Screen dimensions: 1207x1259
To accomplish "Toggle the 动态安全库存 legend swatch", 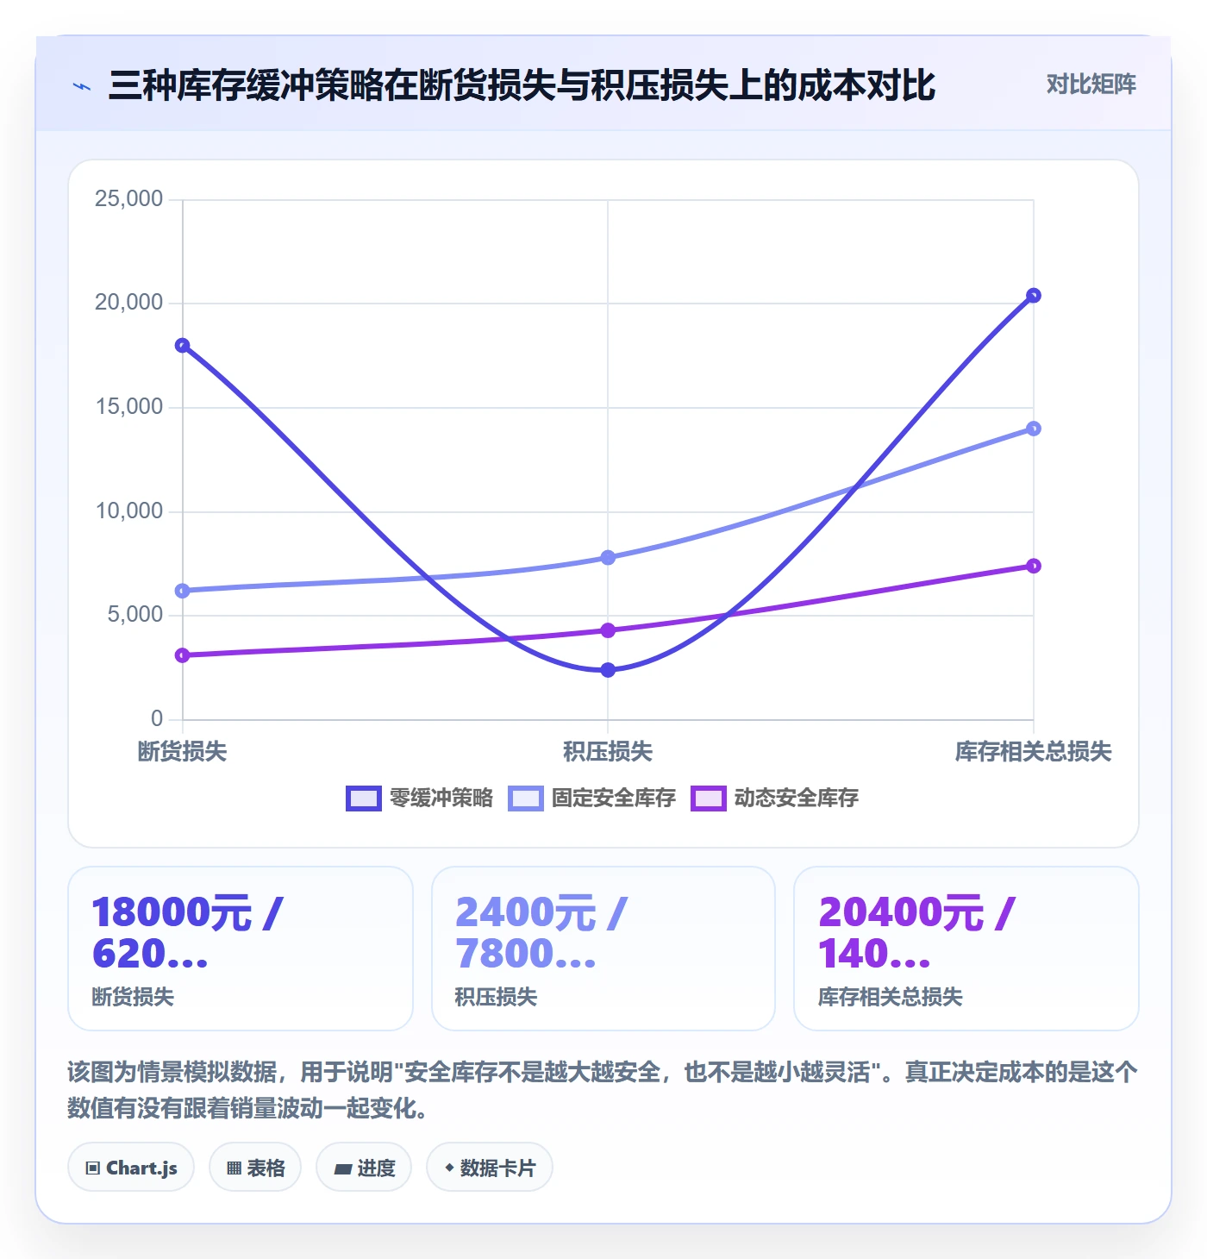I will 709,799.
